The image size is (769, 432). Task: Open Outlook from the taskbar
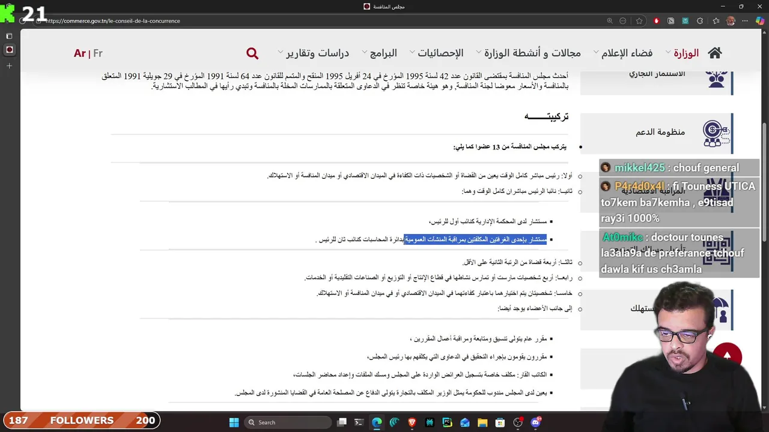[465, 422]
